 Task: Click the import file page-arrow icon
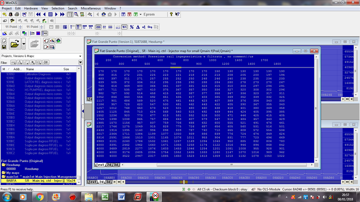pos(46,41)
